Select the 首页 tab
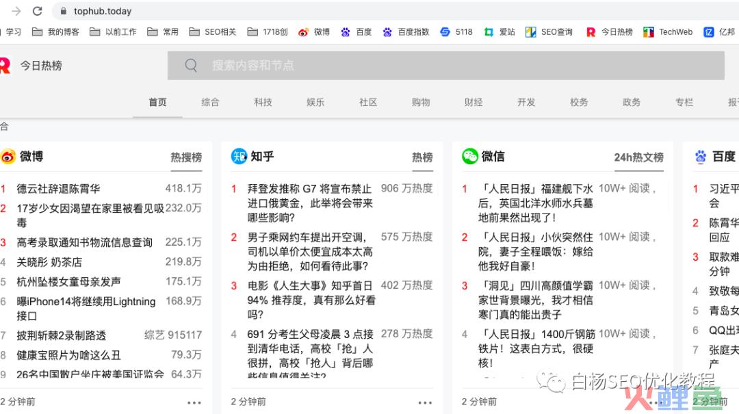 (x=157, y=103)
